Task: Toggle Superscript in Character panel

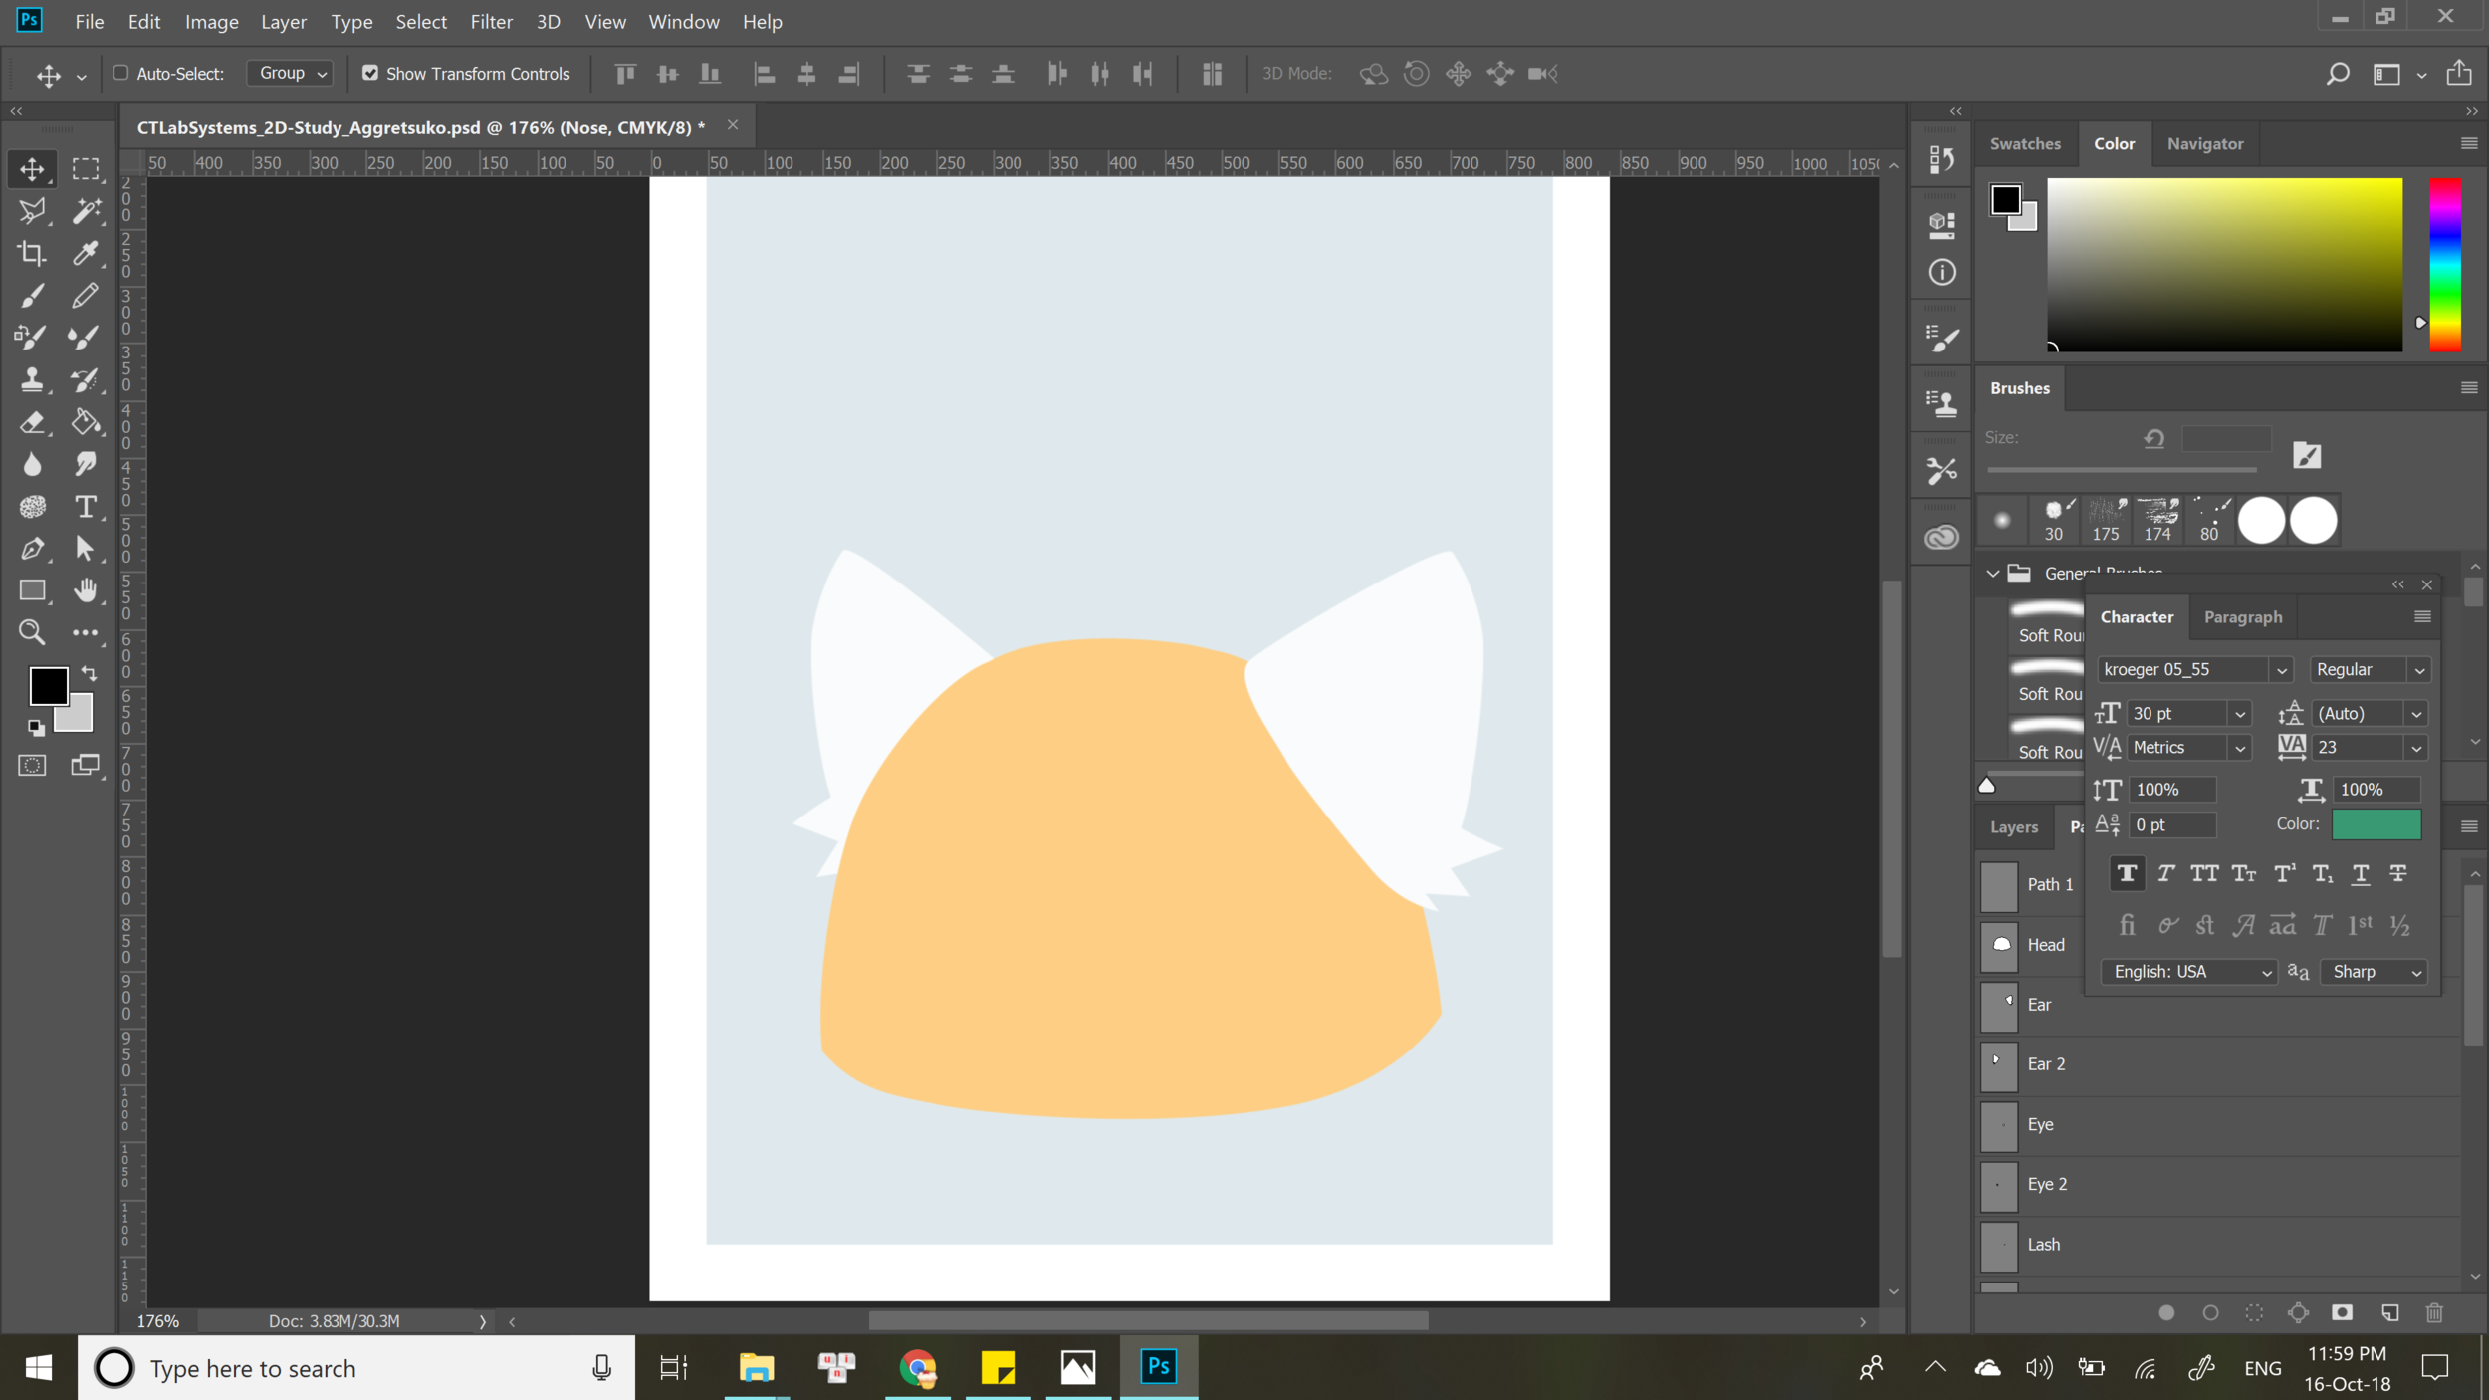Action: tap(2284, 873)
